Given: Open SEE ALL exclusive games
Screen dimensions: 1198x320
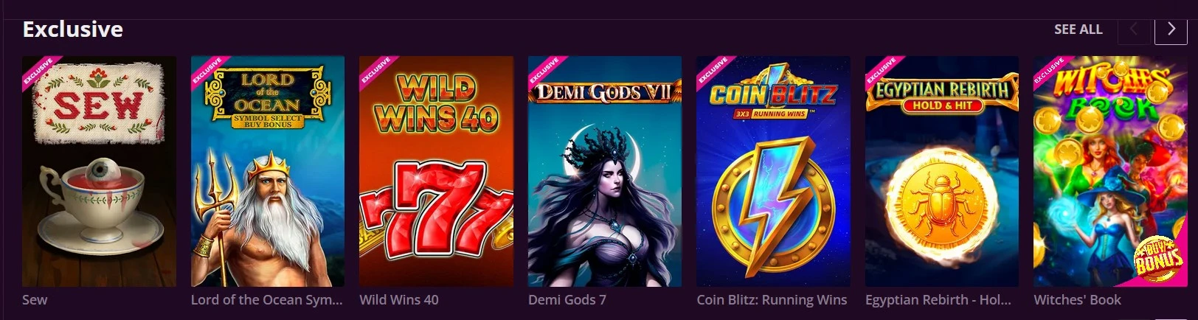Looking at the screenshot, I should (x=1078, y=29).
